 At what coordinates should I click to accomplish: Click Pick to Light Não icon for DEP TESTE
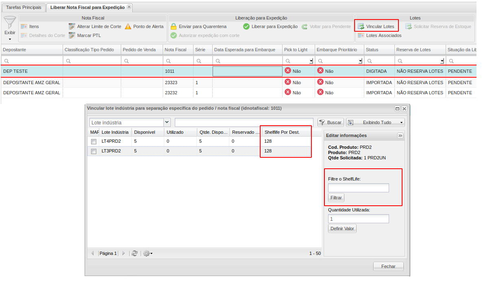coord(288,71)
